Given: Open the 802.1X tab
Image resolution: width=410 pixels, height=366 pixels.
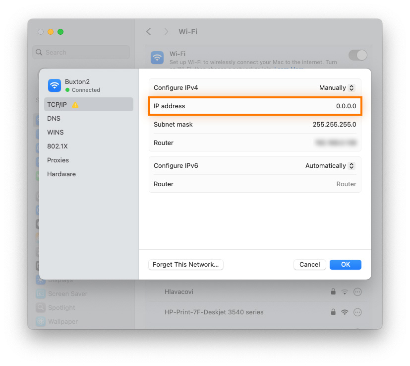Looking at the screenshot, I should coord(89,146).
